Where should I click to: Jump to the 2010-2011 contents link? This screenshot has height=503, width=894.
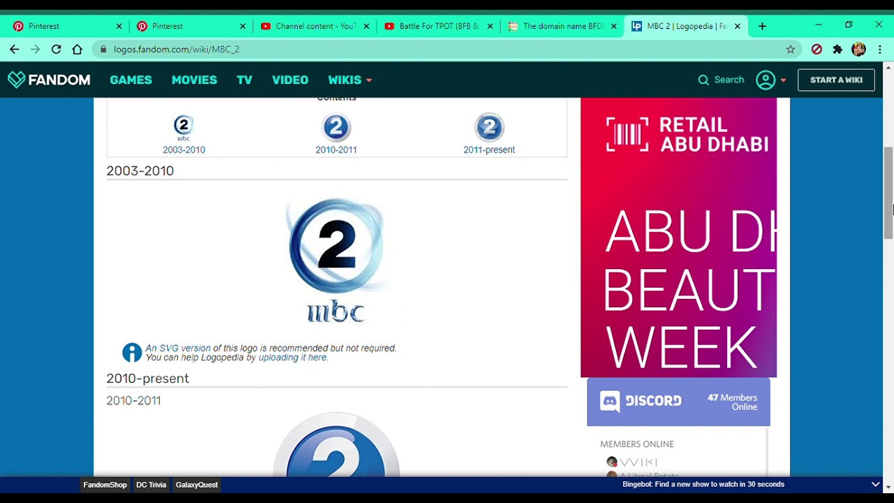(x=336, y=150)
